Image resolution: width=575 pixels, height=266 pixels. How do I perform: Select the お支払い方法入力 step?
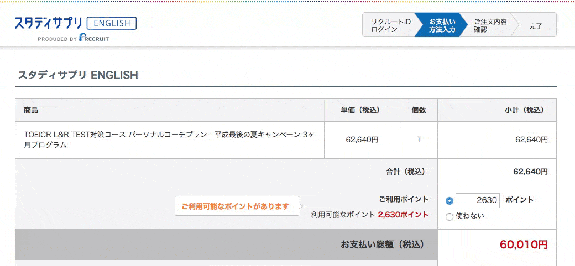[441, 25]
